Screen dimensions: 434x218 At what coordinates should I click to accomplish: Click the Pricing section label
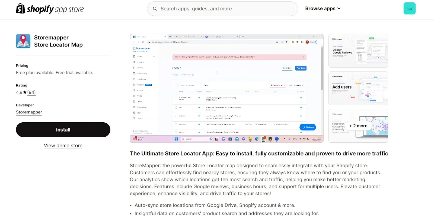[x=22, y=66]
